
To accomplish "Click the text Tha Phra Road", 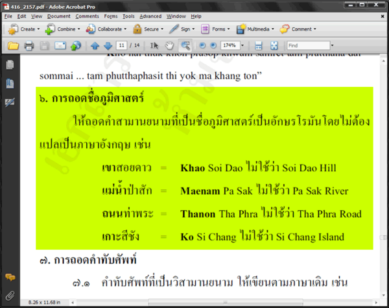I will 329,214.
